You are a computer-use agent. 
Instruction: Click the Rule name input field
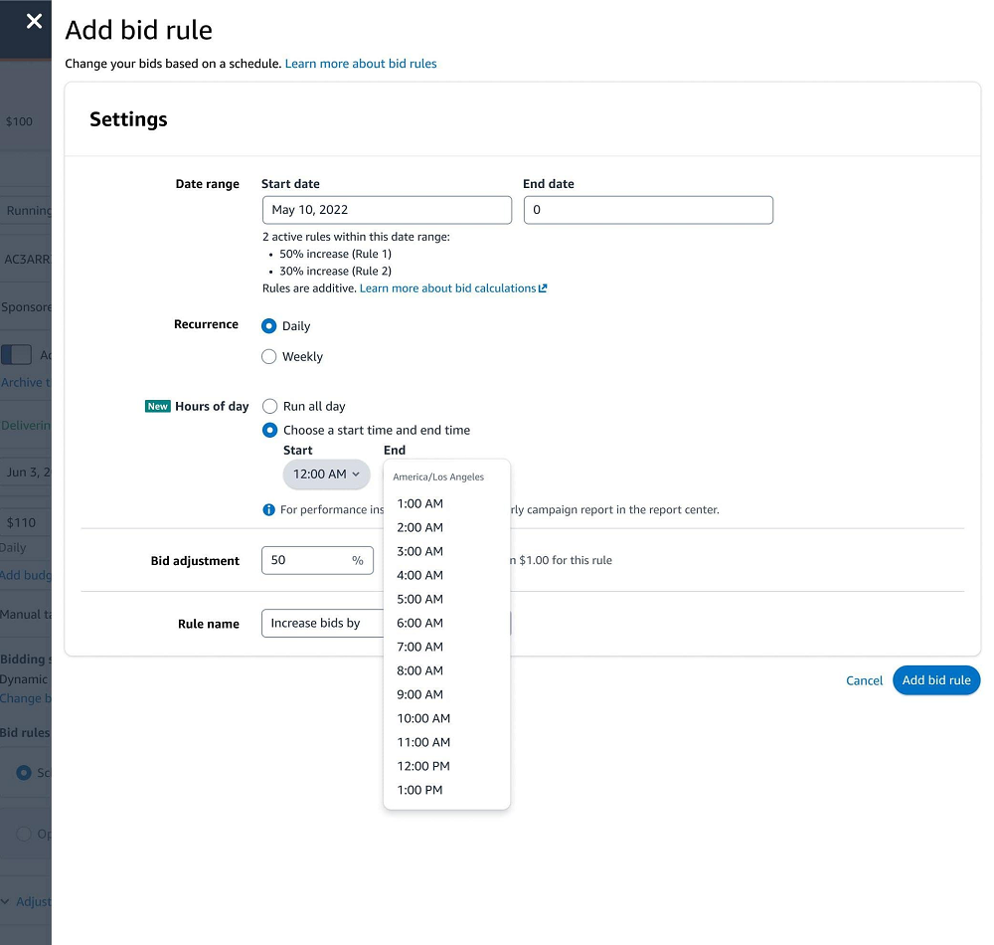coord(318,623)
